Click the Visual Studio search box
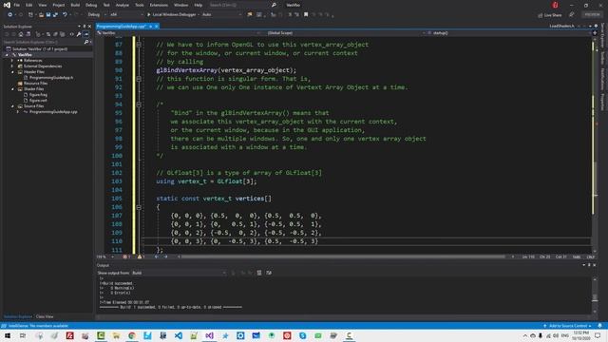Viewport: 608px width, 342px height. tap(242, 5)
